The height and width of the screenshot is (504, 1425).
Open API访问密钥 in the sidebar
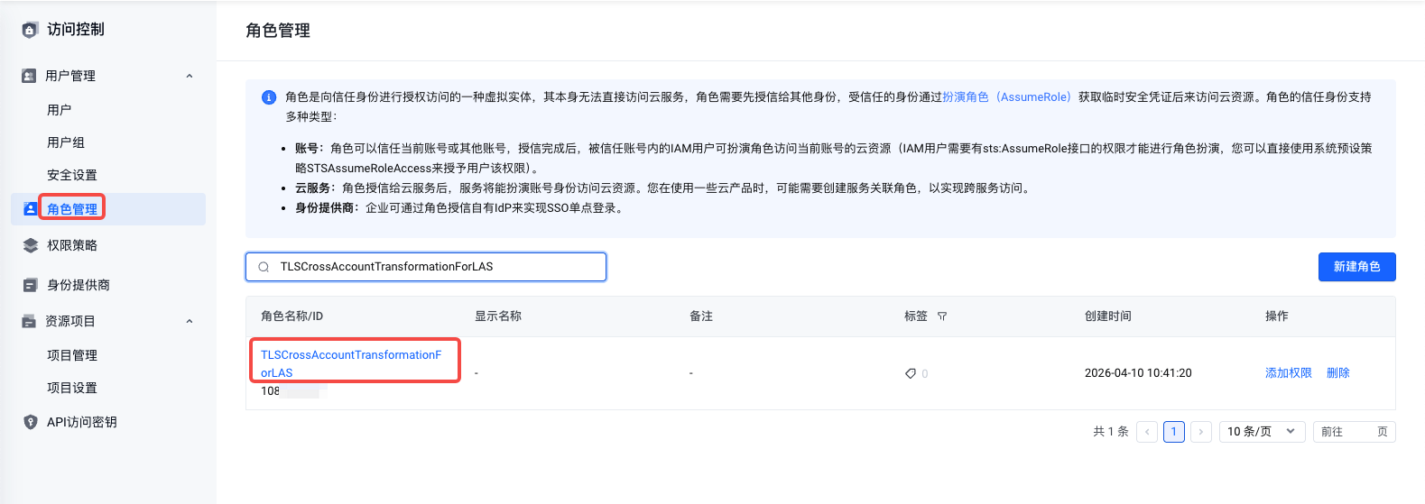coord(82,422)
